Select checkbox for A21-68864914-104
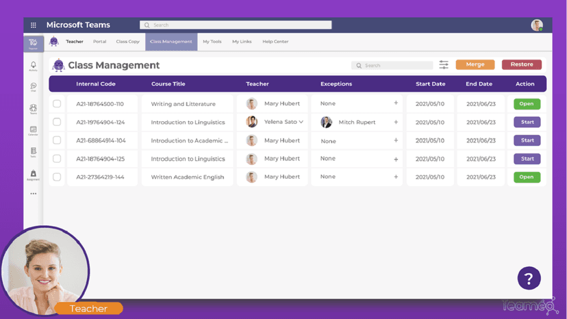 [x=57, y=140]
